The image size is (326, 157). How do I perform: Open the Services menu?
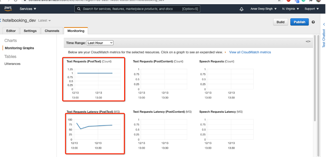point(28,9)
